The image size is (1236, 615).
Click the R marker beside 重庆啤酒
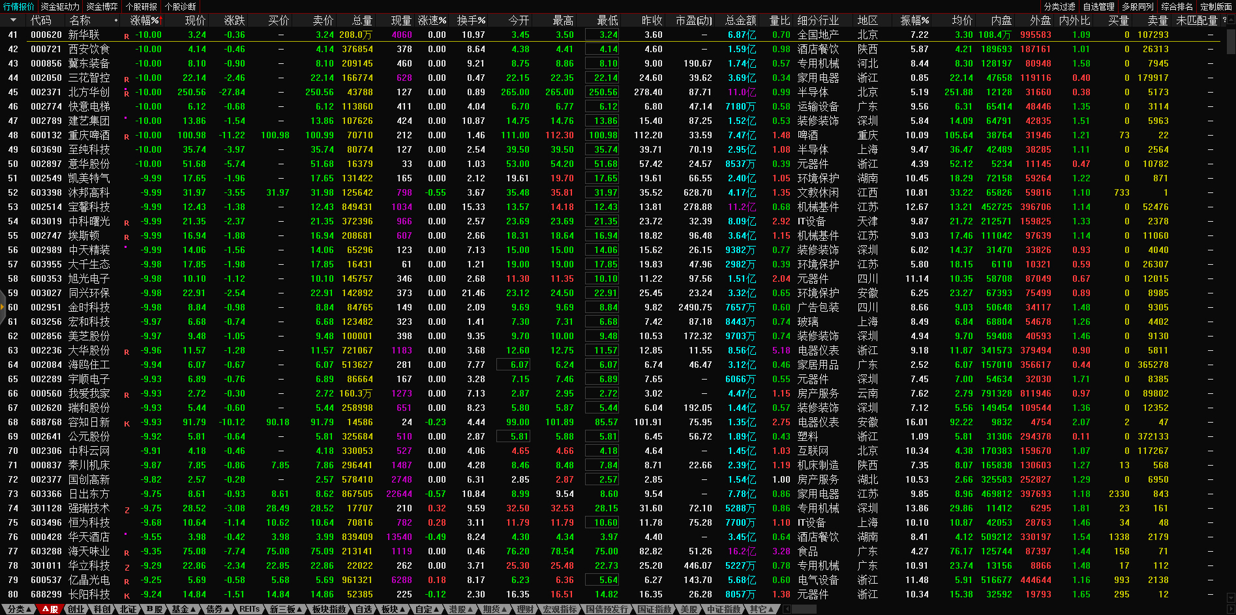click(x=127, y=137)
